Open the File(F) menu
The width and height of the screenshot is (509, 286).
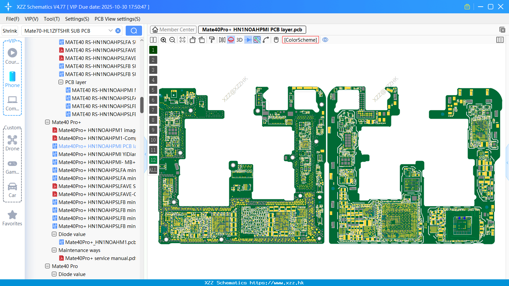[x=13, y=19]
